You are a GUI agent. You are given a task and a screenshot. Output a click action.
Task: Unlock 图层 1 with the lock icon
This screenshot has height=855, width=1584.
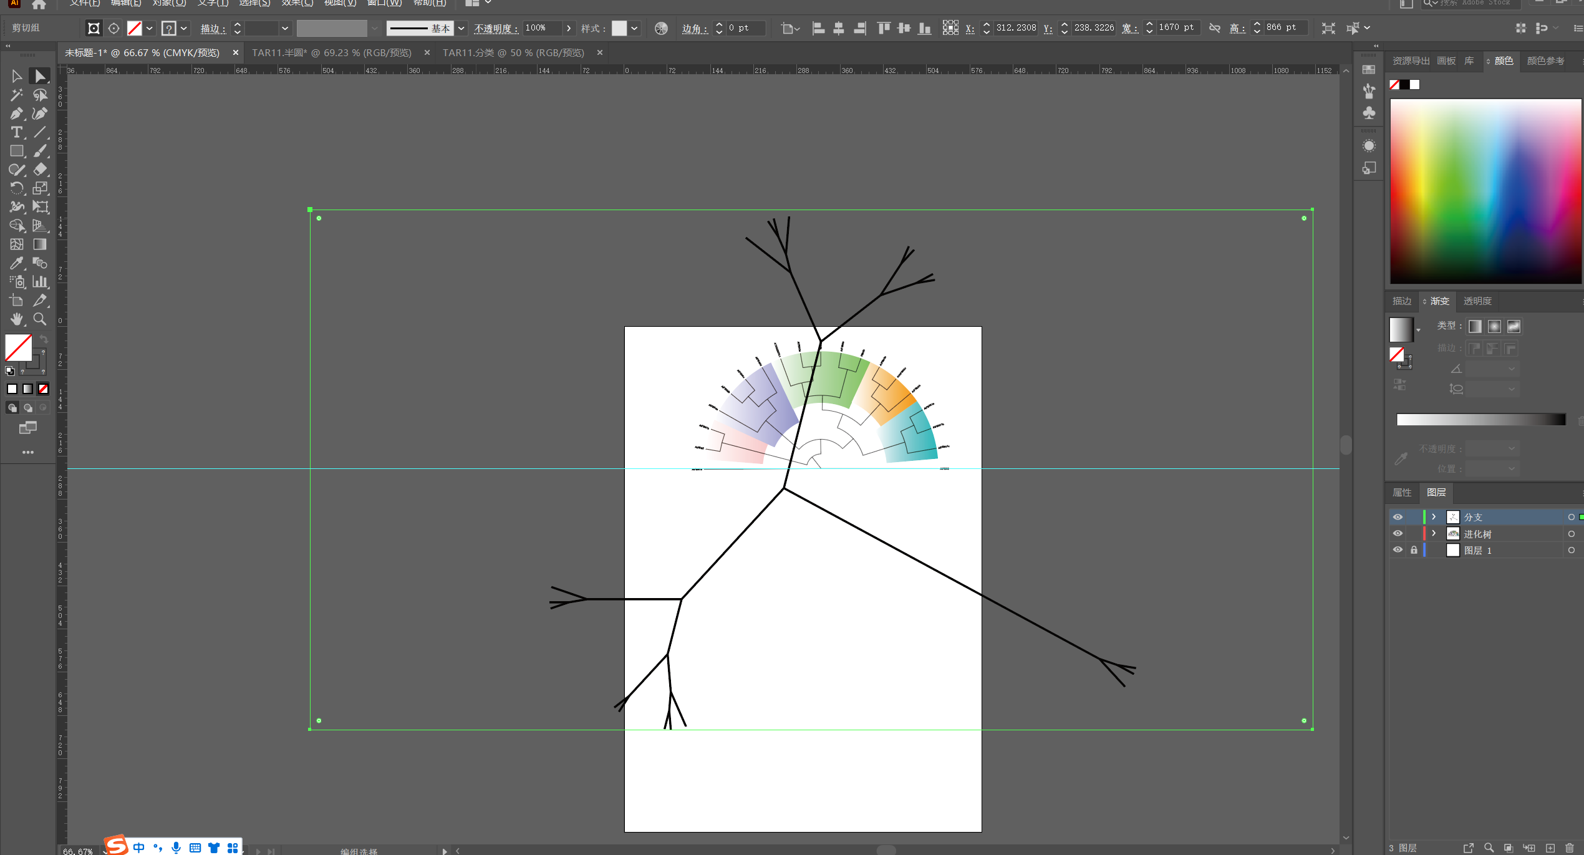click(x=1414, y=550)
